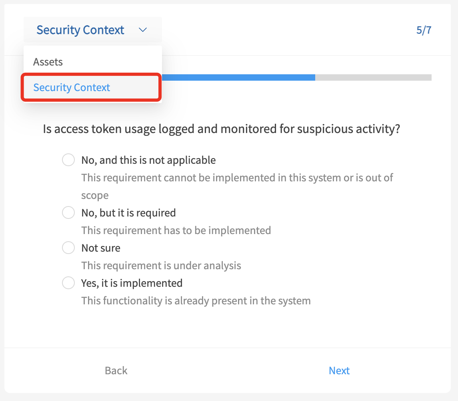
Task: Click the 5/7 step counter
Action: (424, 30)
